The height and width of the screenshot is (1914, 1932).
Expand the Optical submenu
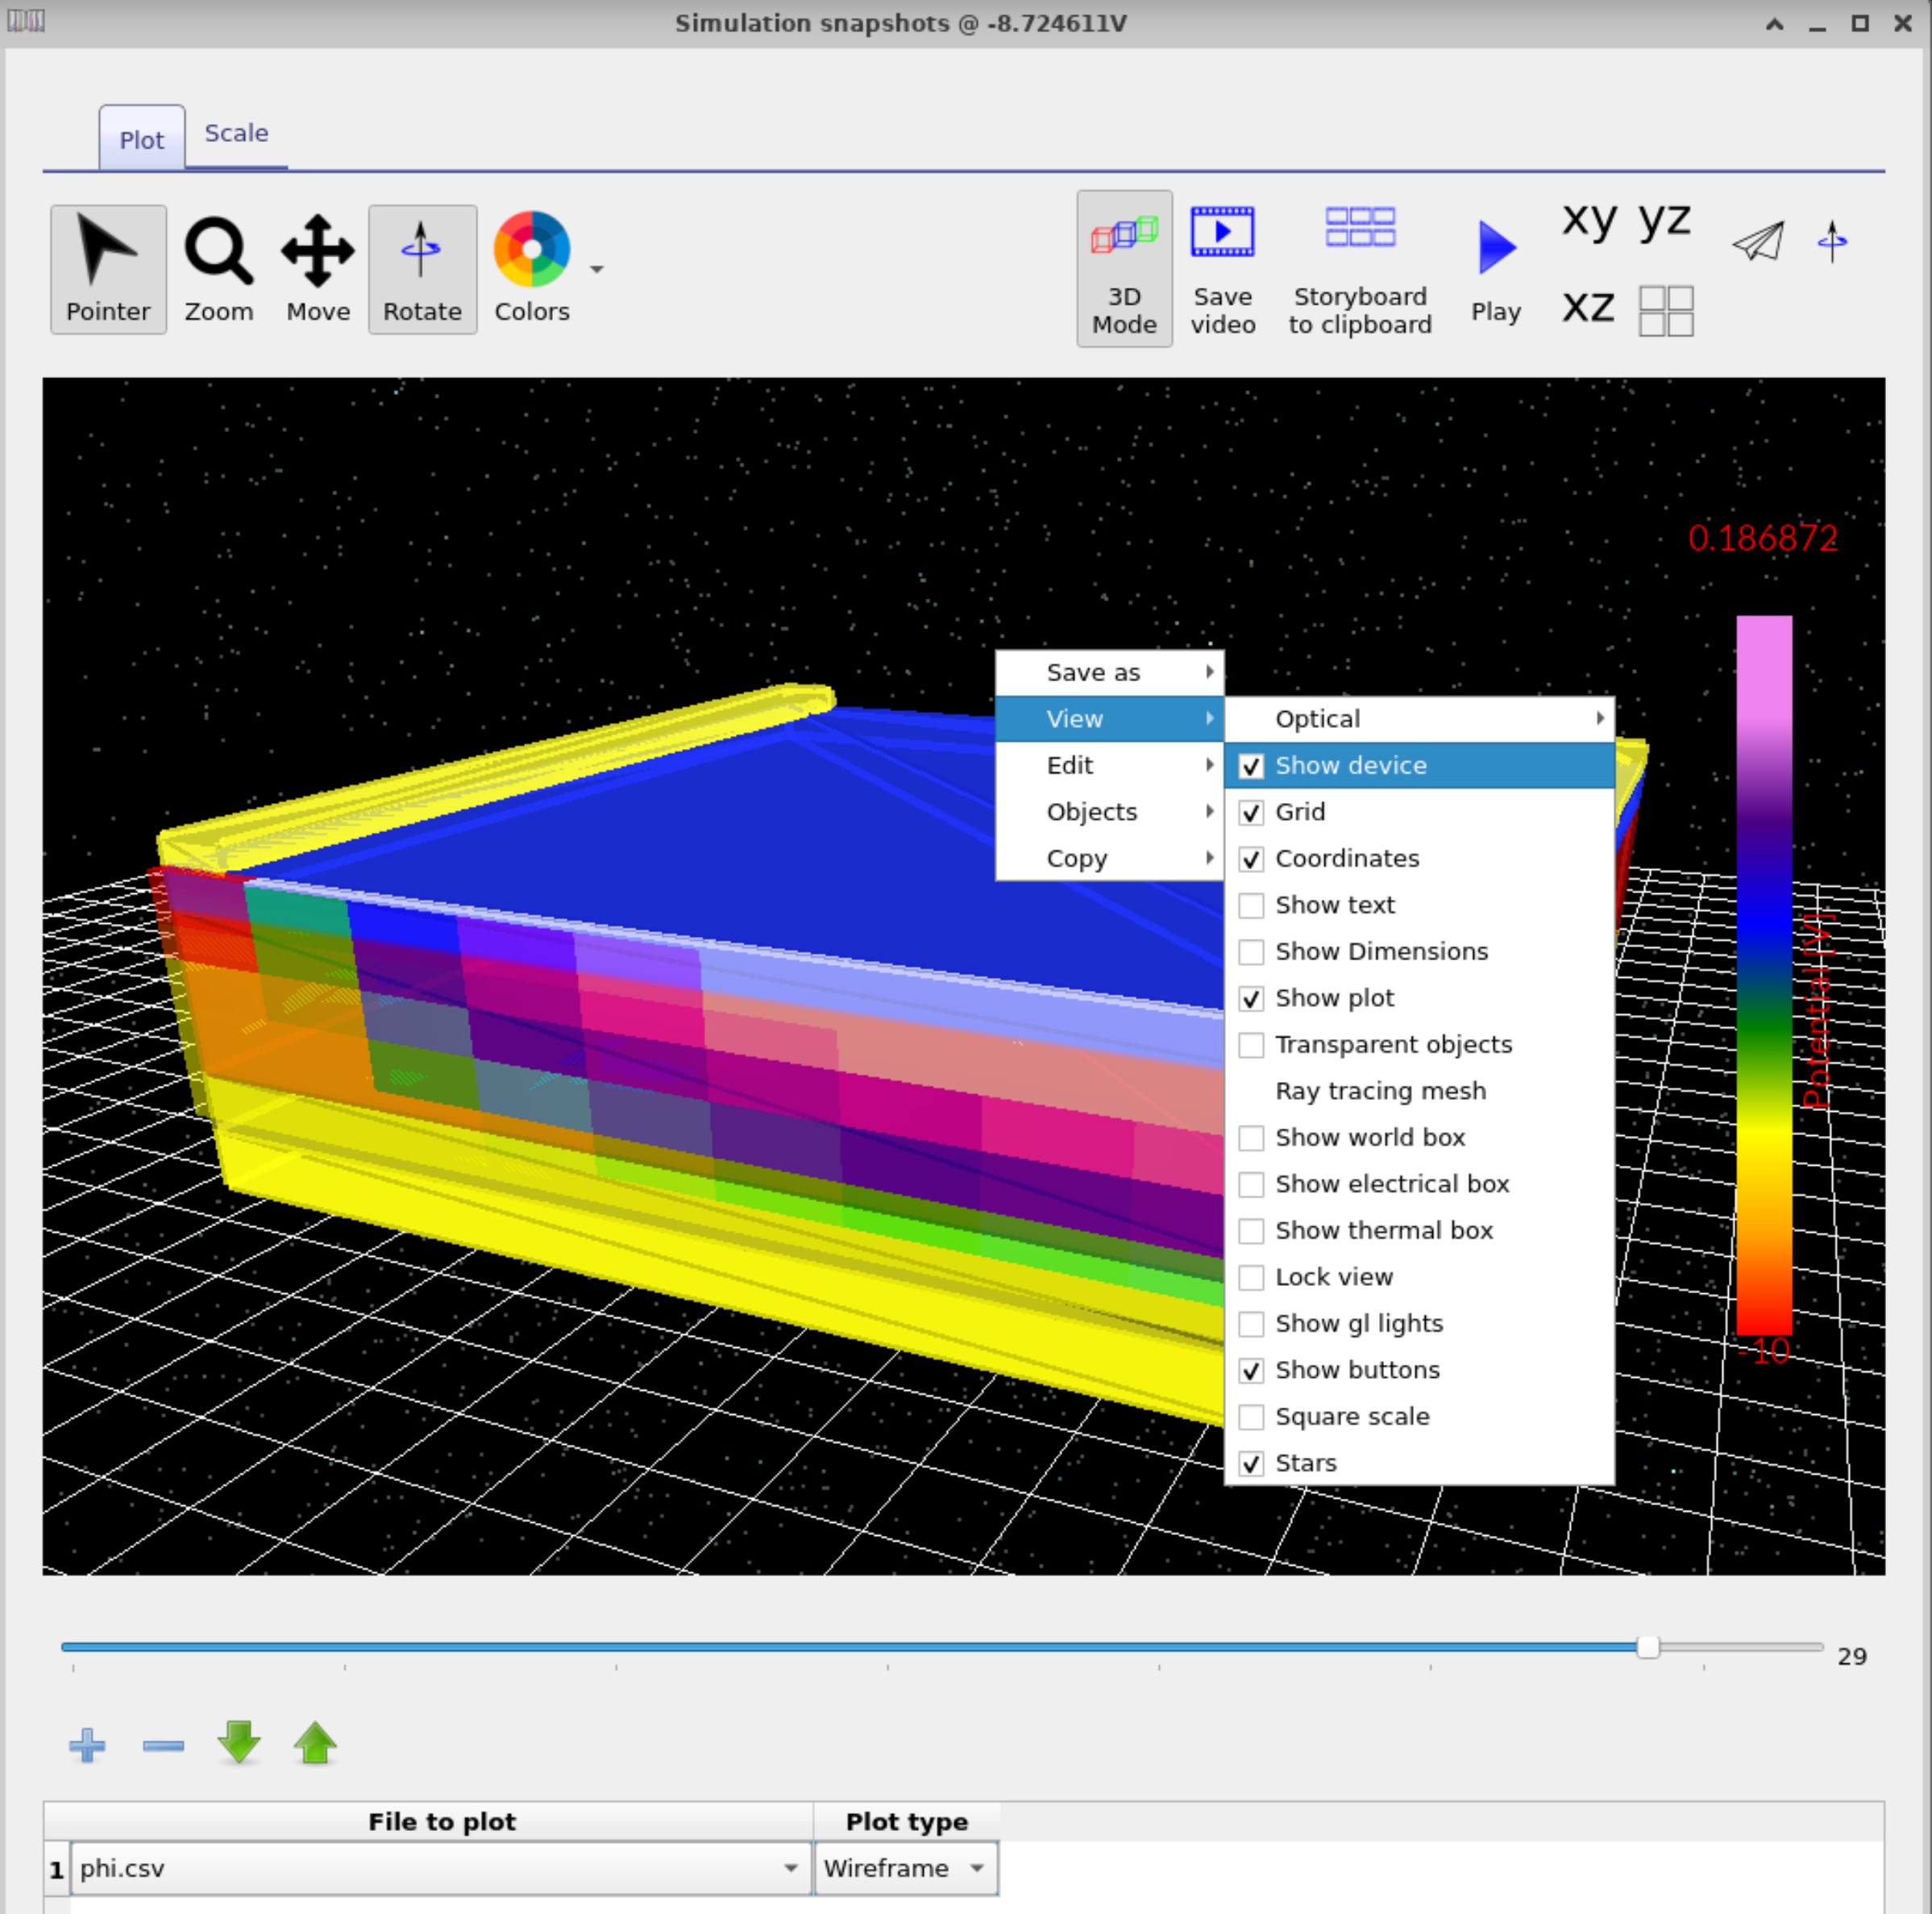[1317, 718]
